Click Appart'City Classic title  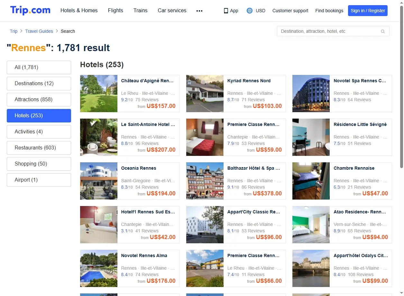click(x=254, y=212)
